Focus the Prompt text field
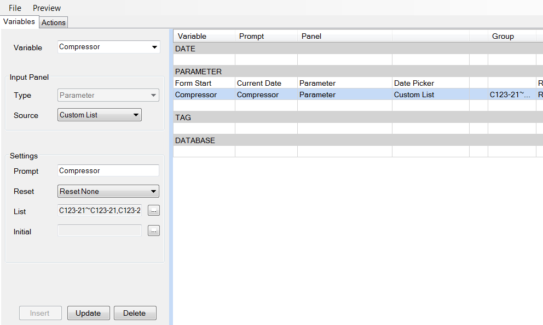Viewport: 543px width, 325px height. tap(108, 170)
